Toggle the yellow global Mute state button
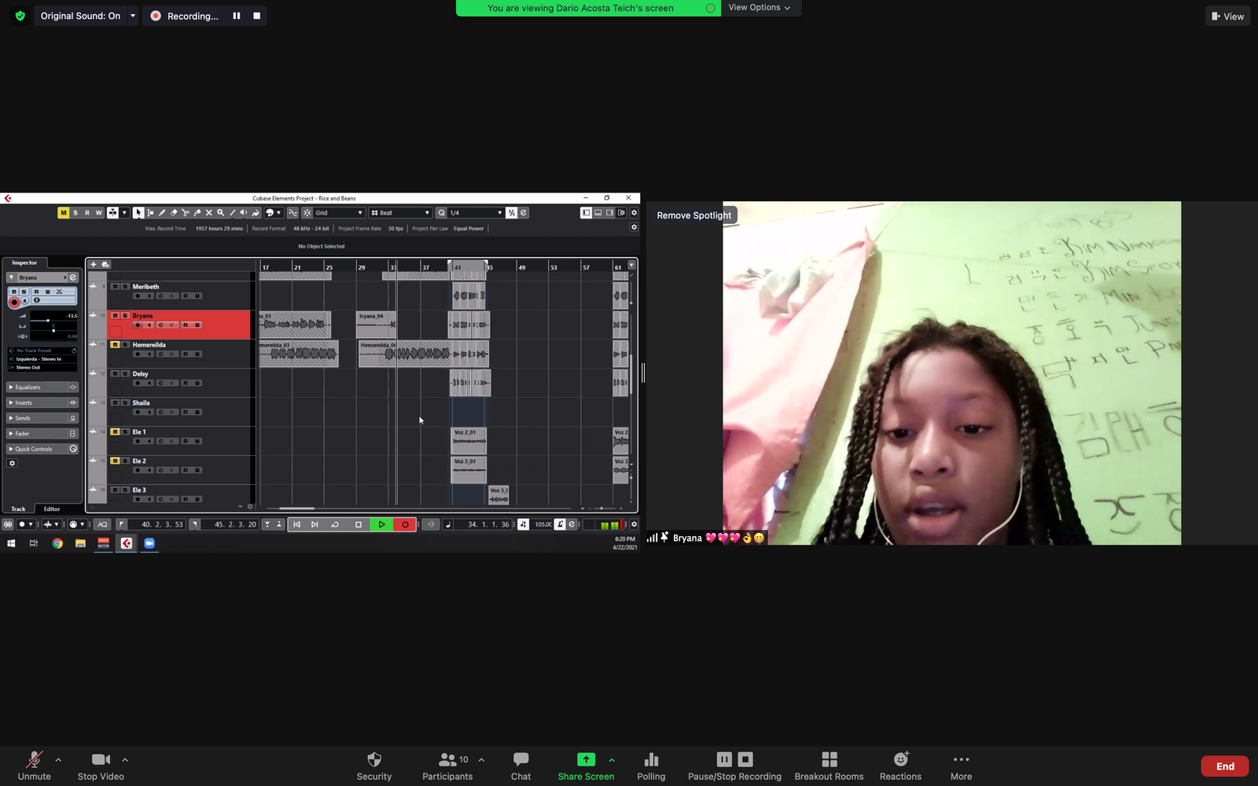1258x786 pixels. (x=63, y=213)
